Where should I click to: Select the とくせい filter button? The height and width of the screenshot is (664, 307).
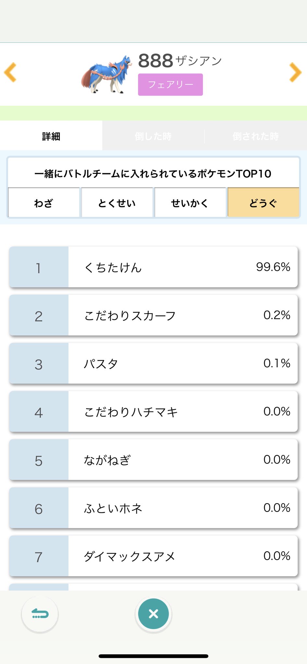pos(117,203)
